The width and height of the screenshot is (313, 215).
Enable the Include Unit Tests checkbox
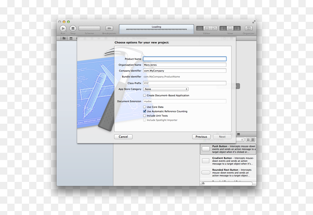tap(144, 116)
